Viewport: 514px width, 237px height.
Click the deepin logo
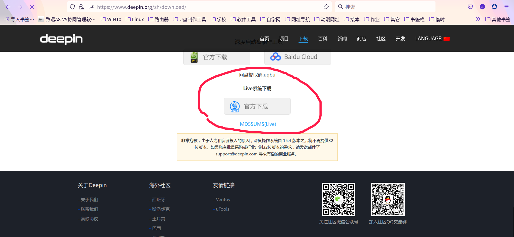point(61,39)
